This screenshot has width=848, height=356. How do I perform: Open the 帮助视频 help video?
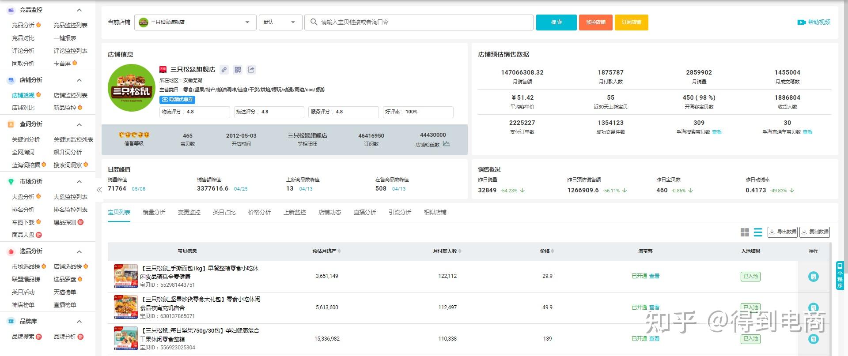[x=814, y=22]
